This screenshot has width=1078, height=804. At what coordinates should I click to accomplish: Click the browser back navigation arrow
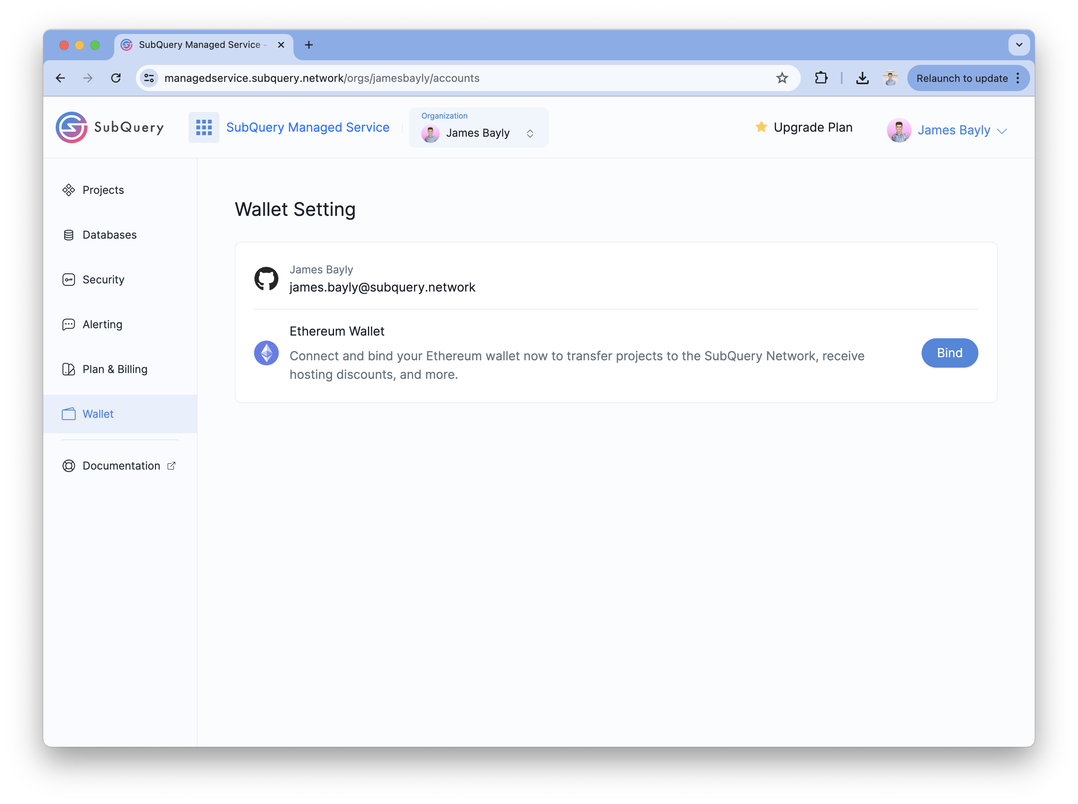pyautogui.click(x=60, y=78)
